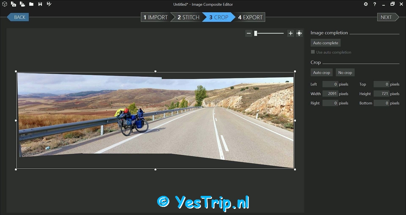Open the Export step

(x=250, y=17)
